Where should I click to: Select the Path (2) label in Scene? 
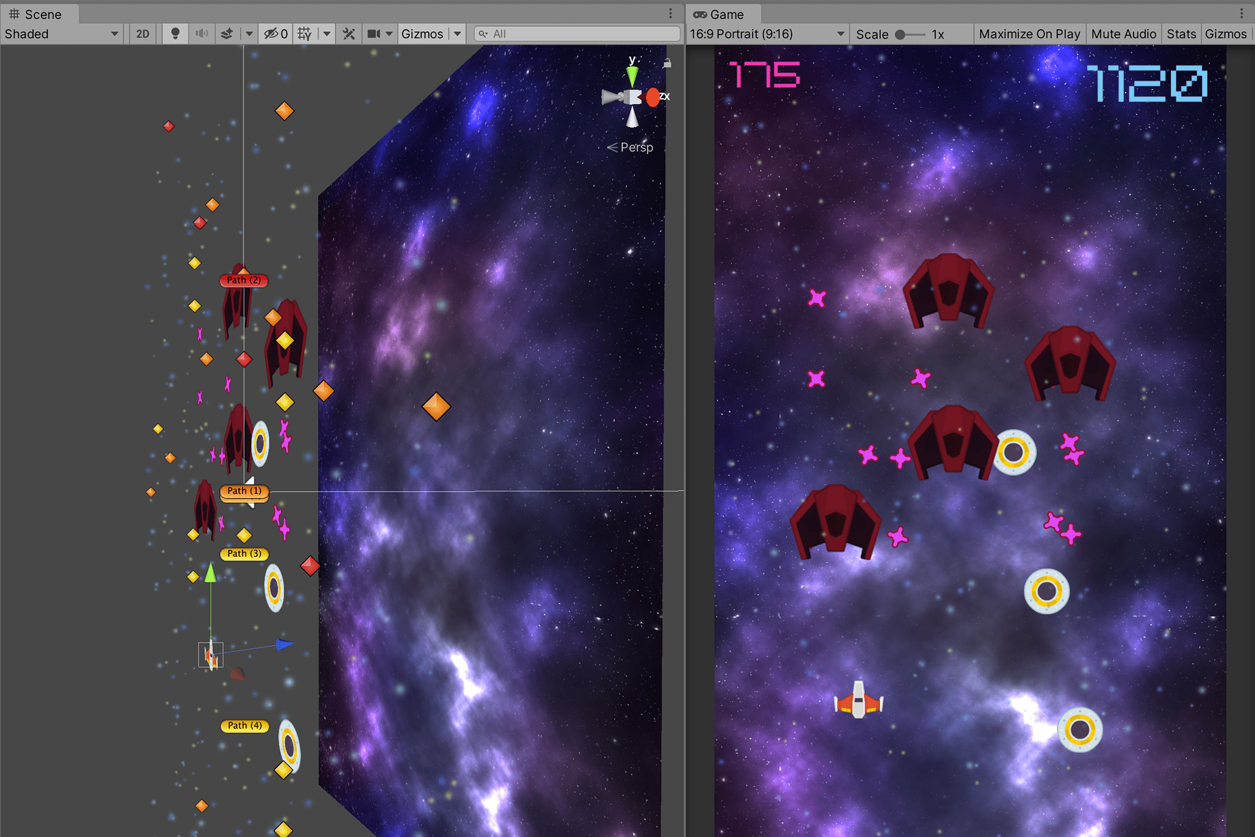[x=244, y=280]
